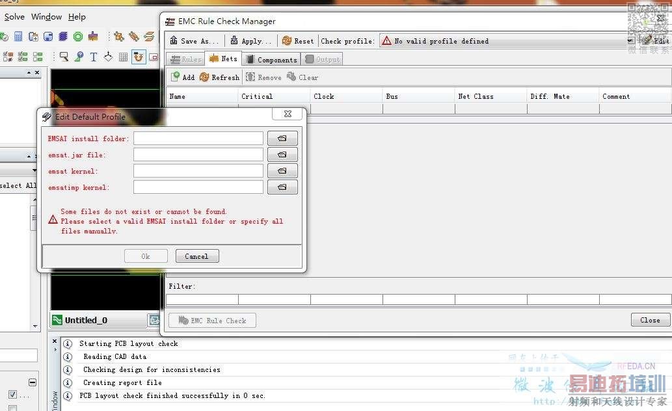Select the Text 'T' tool
Image resolution: width=672 pixels, height=411 pixels.
(x=94, y=57)
